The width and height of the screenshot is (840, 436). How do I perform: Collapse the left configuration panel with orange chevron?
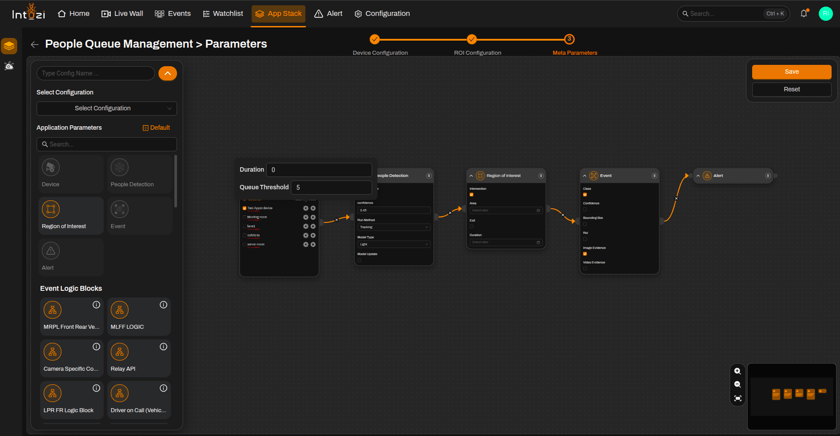tap(168, 73)
